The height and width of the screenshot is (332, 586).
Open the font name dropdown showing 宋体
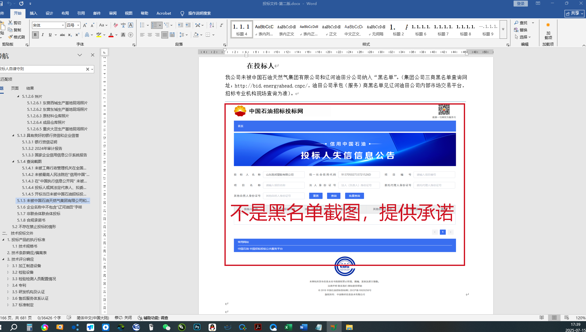click(48, 25)
